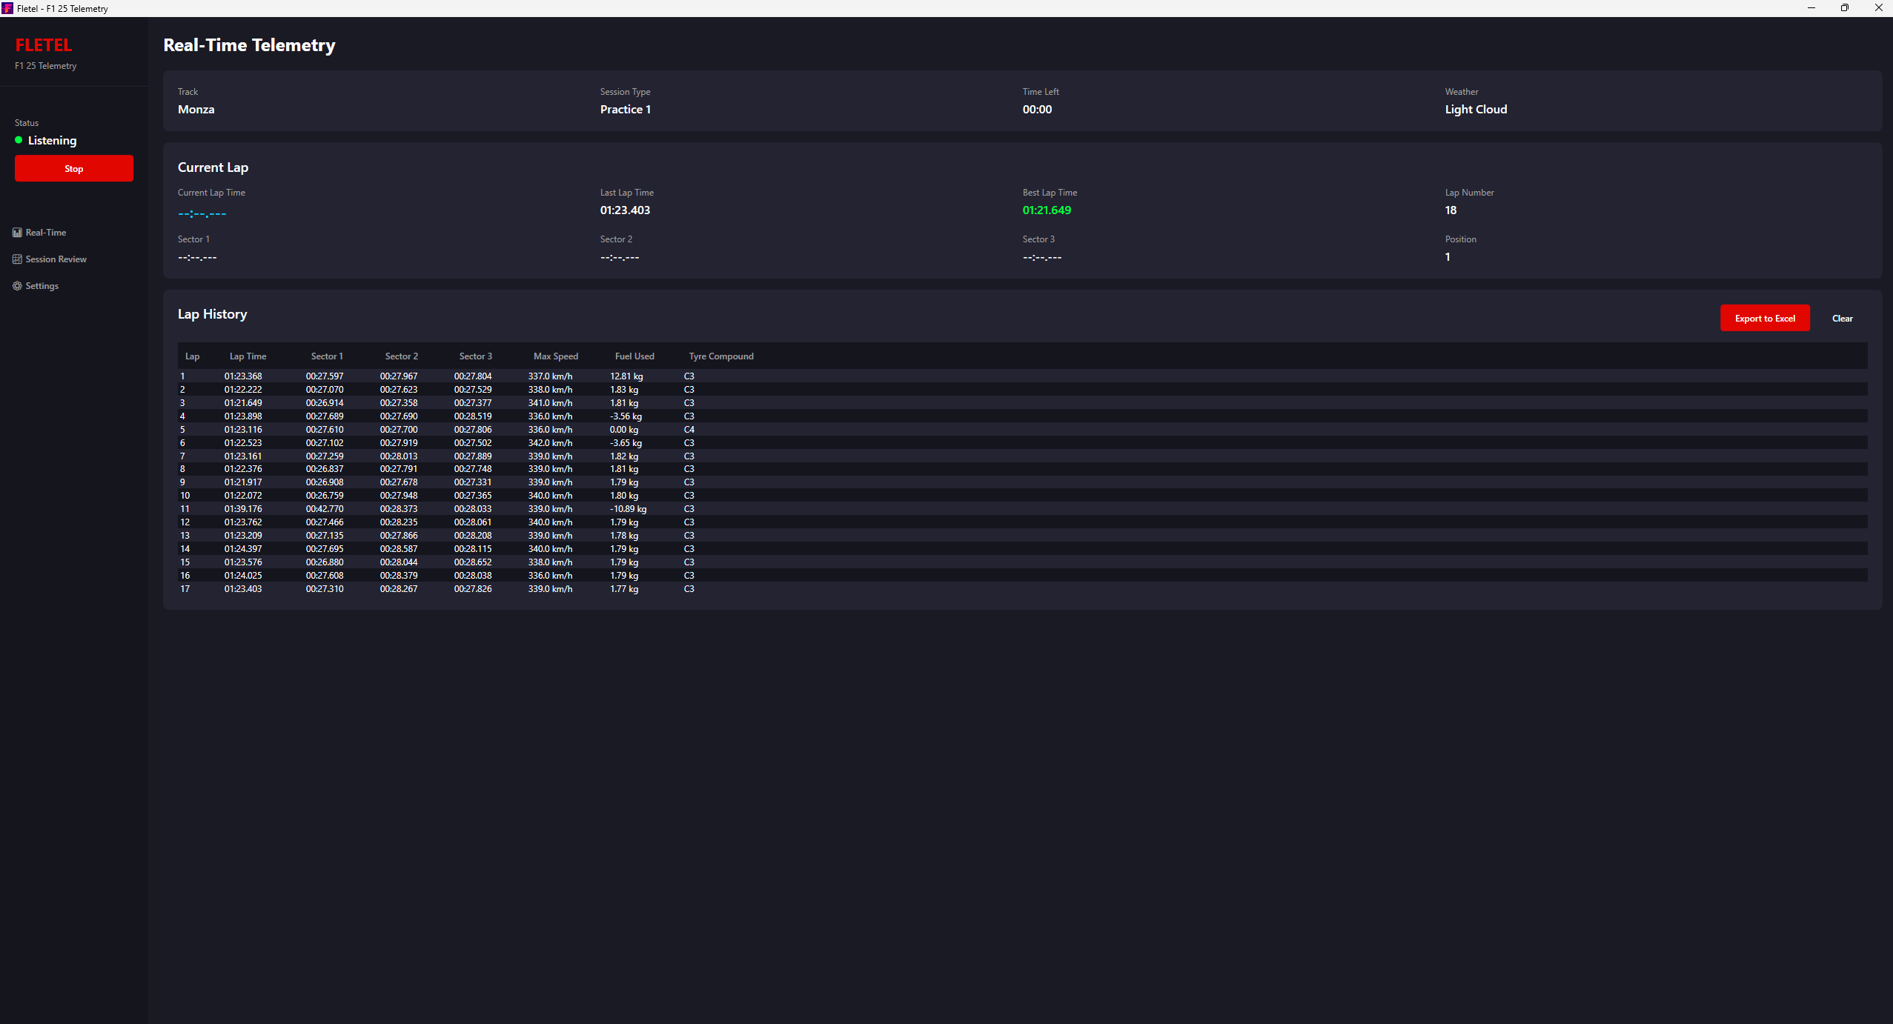1893x1024 pixels.
Task: Select the Real-Time bar chart icon in sidebar
Action: (17, 232)
